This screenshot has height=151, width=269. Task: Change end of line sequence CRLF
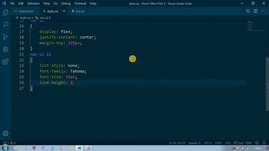point(219,143)
